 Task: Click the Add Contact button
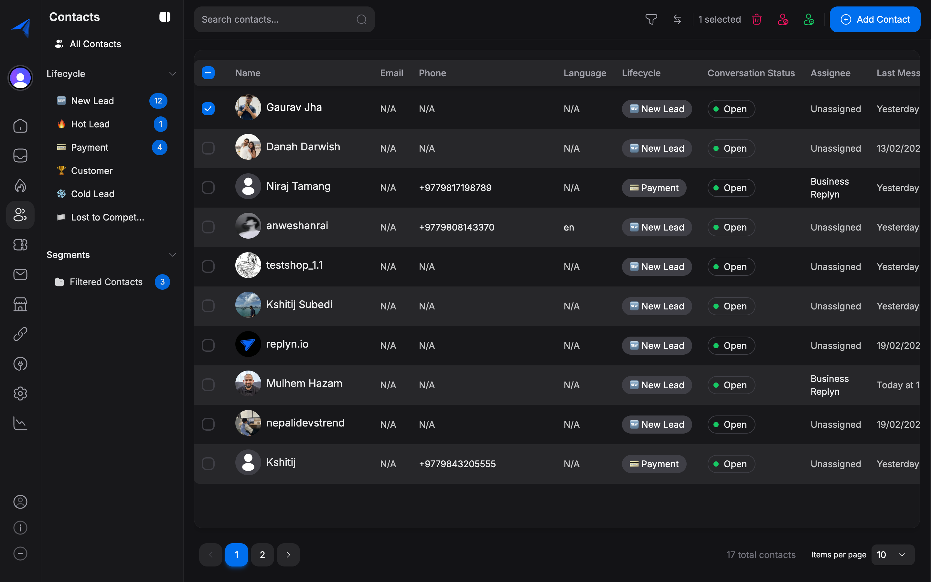(875, 19)
